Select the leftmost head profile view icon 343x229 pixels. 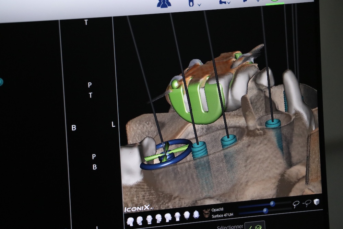130,221
